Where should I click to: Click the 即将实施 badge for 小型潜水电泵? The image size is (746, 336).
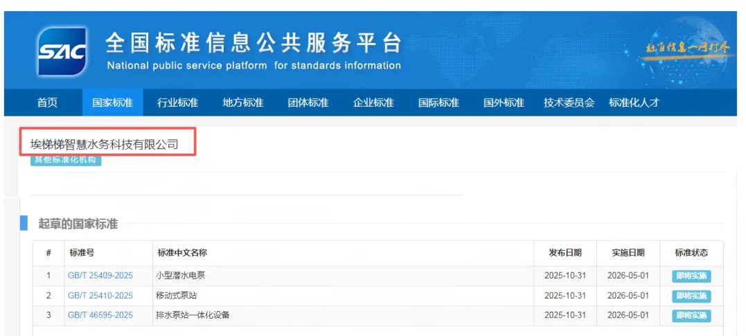tap(691, 276)
